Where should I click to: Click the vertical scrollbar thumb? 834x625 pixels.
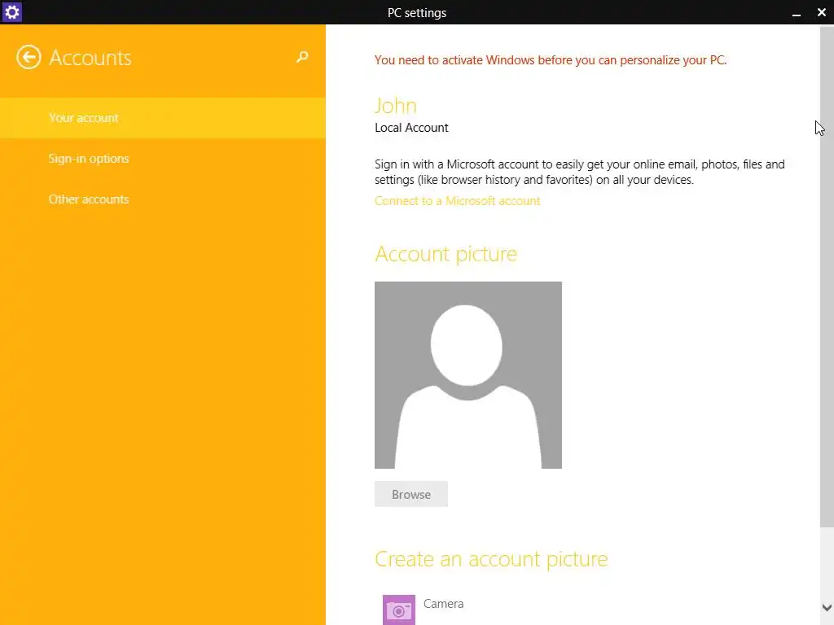[x=827, y=277]
